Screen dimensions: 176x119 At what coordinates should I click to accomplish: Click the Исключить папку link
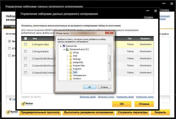(x=145, y=97)
